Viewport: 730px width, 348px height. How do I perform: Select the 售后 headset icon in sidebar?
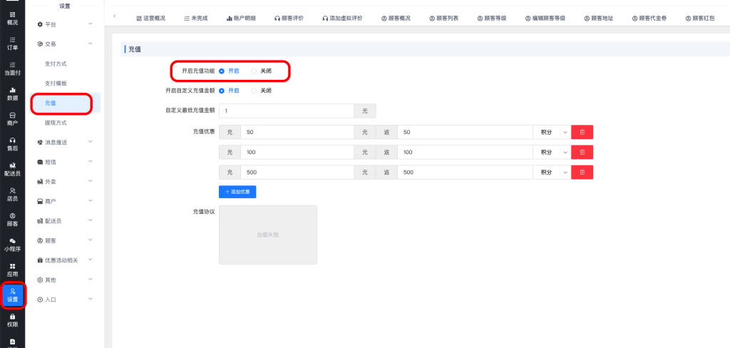click(12, 144)
